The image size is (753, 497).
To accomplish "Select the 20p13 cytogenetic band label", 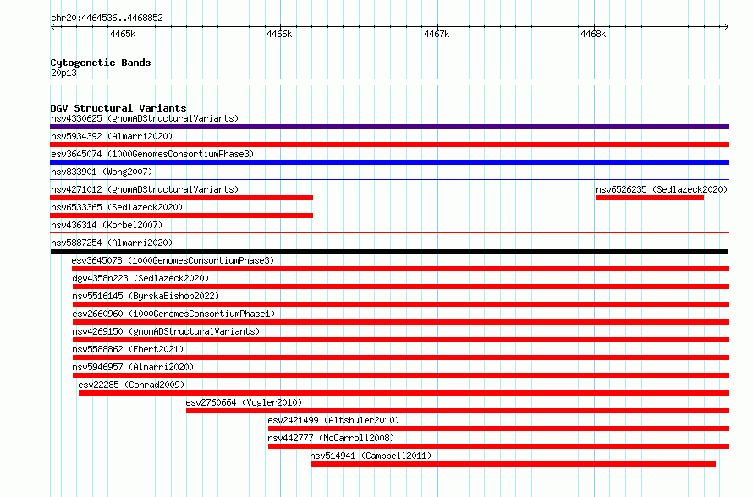I will pyautogui.click(x=63, y=73).
